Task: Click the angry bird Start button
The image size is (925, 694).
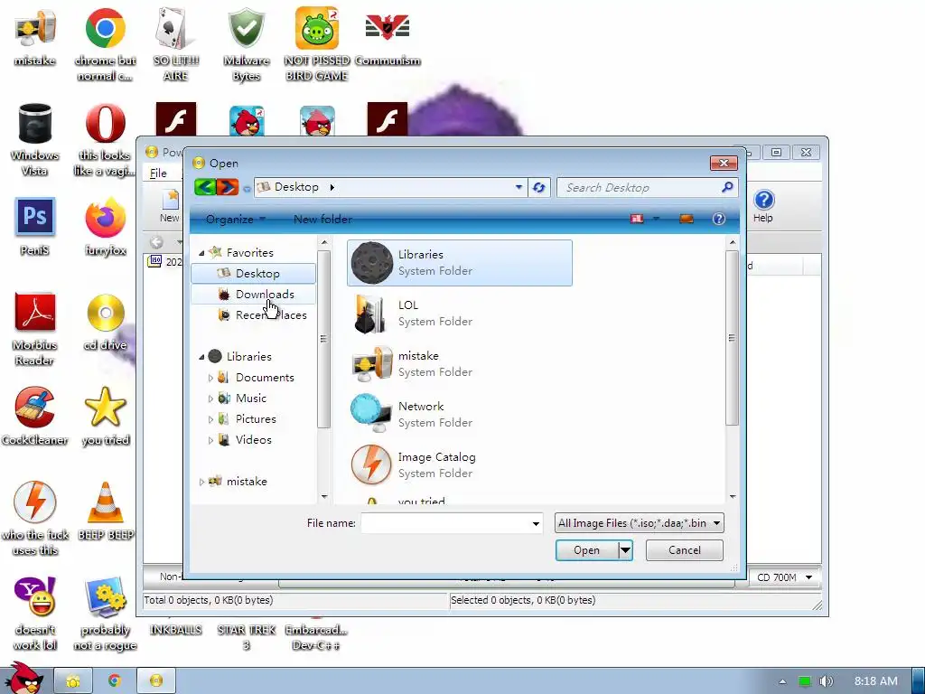Action: (x=23, y=679)
